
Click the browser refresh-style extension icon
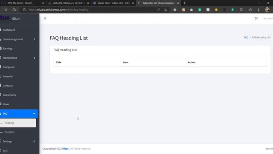point(241,10)
